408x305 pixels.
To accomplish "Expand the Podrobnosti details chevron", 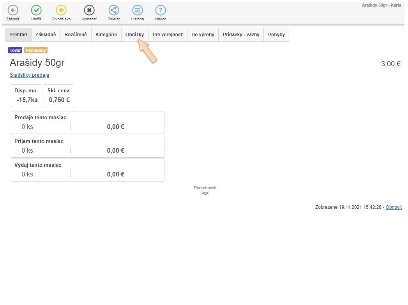I will tap(205, 193).
